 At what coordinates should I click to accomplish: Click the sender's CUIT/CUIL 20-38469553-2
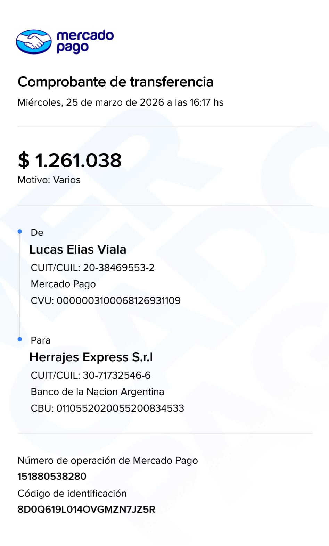point(92,267)
